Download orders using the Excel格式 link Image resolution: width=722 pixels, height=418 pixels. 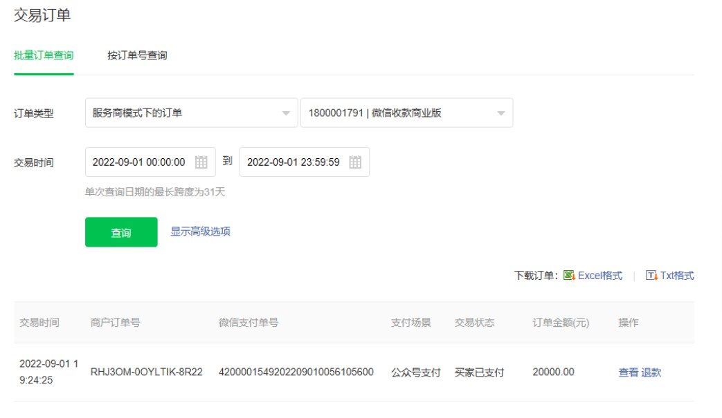pos(600,276)
